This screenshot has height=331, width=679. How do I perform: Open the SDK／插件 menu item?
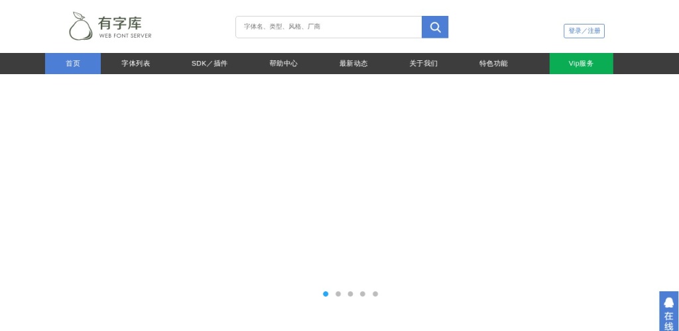210,64
